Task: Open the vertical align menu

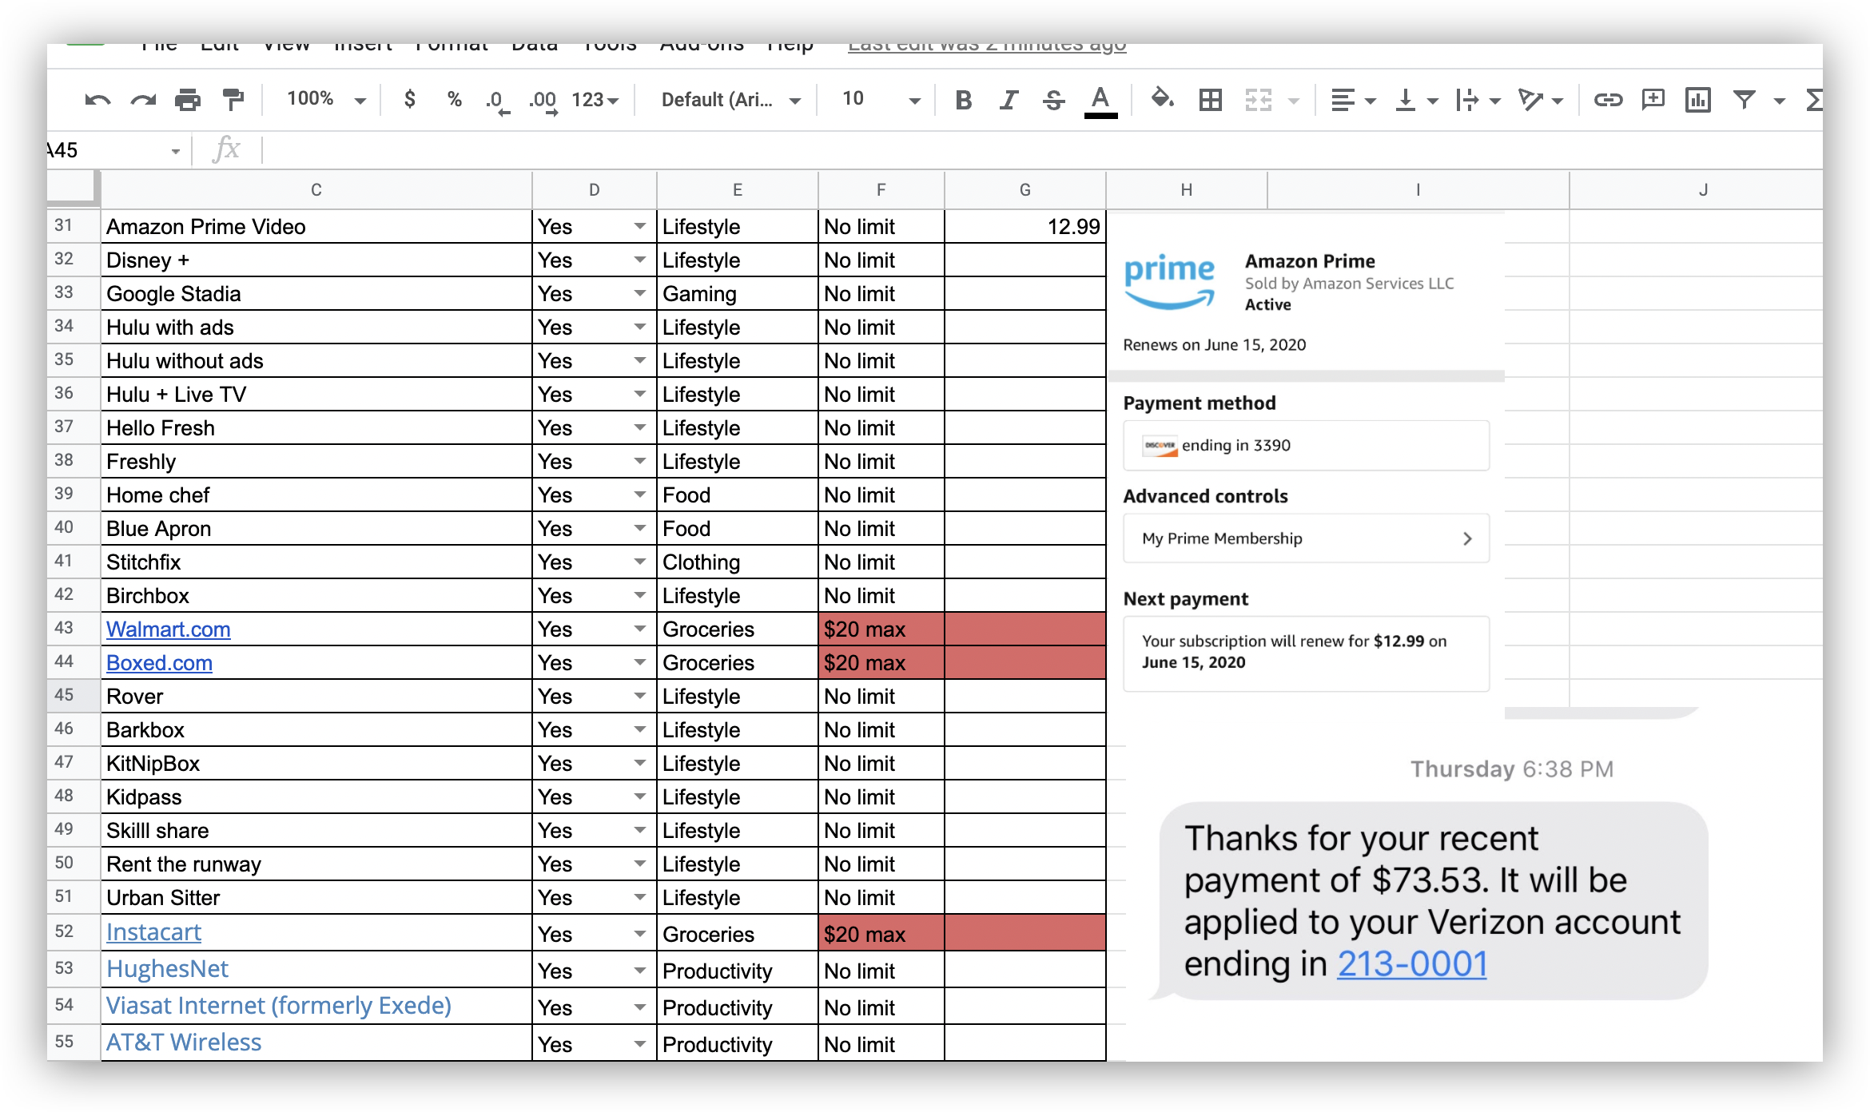Action: coord(1415,100)
